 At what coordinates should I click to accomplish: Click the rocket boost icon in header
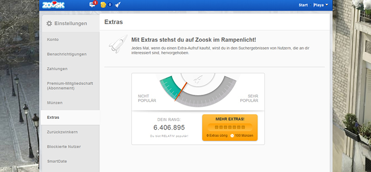click(x=118, y=5)
